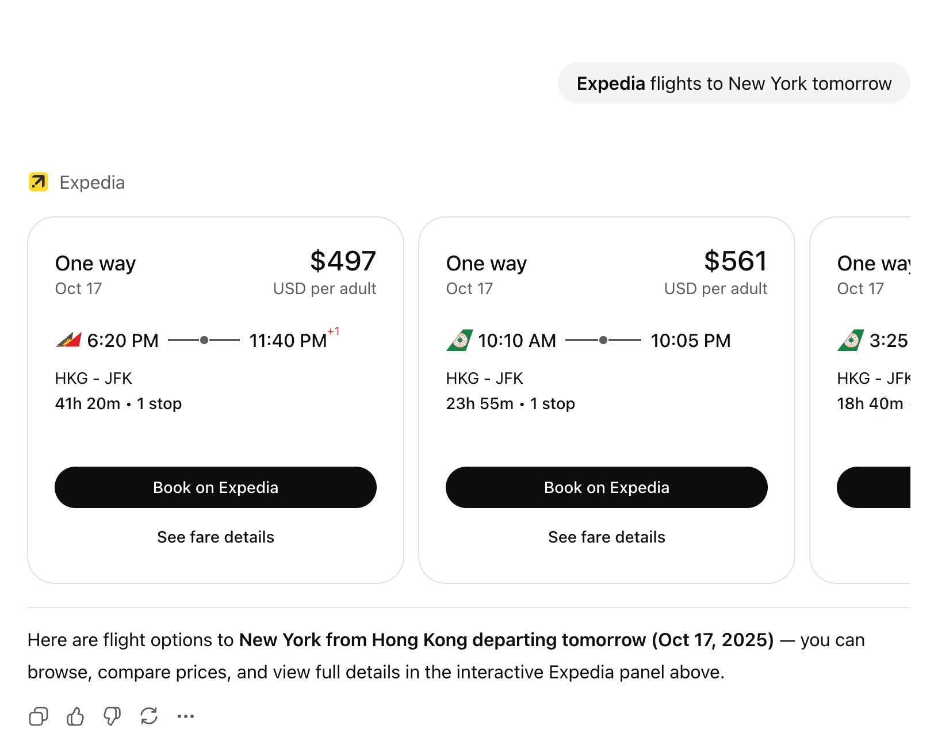This screenshot has width=934, height=748.
Task: Click the user message bubble about Expedia flights
Action: (x=734, y=83)
